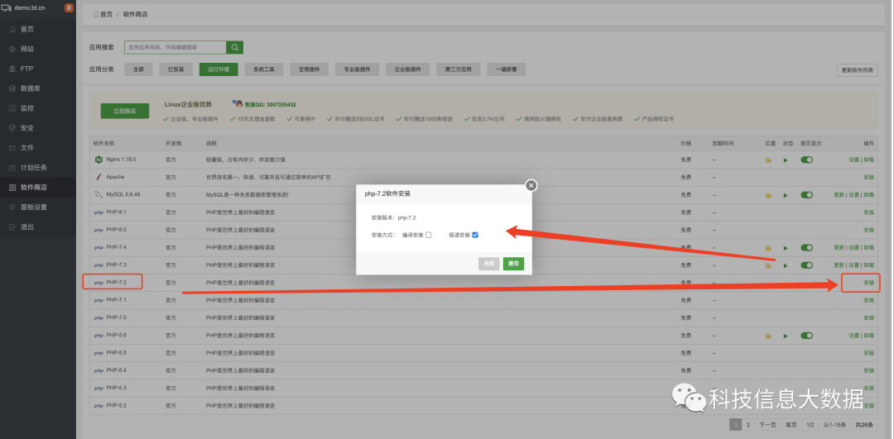Close the php-7.2 install dialog via X
This screenshot has height=439, width=894.
click(x=531, y=186)
